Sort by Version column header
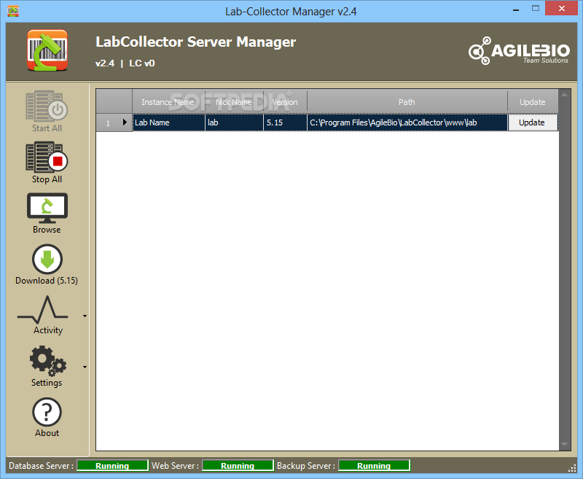The width and height of the screenshot is (583, 479). pyautogui.click(x=285, y=101)
